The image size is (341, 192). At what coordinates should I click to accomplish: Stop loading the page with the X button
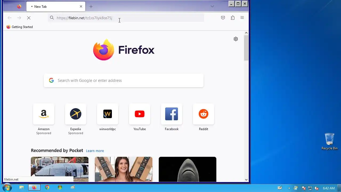point(29,18)
